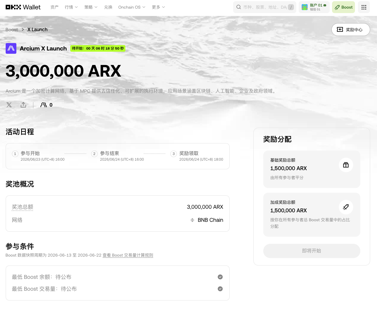Click the BNB Chain network icon

pos(192,220)
